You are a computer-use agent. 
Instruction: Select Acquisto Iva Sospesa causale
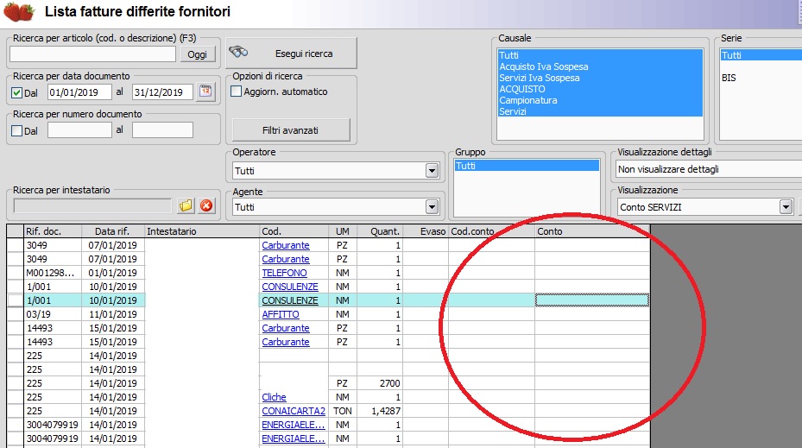coord(600,66)
